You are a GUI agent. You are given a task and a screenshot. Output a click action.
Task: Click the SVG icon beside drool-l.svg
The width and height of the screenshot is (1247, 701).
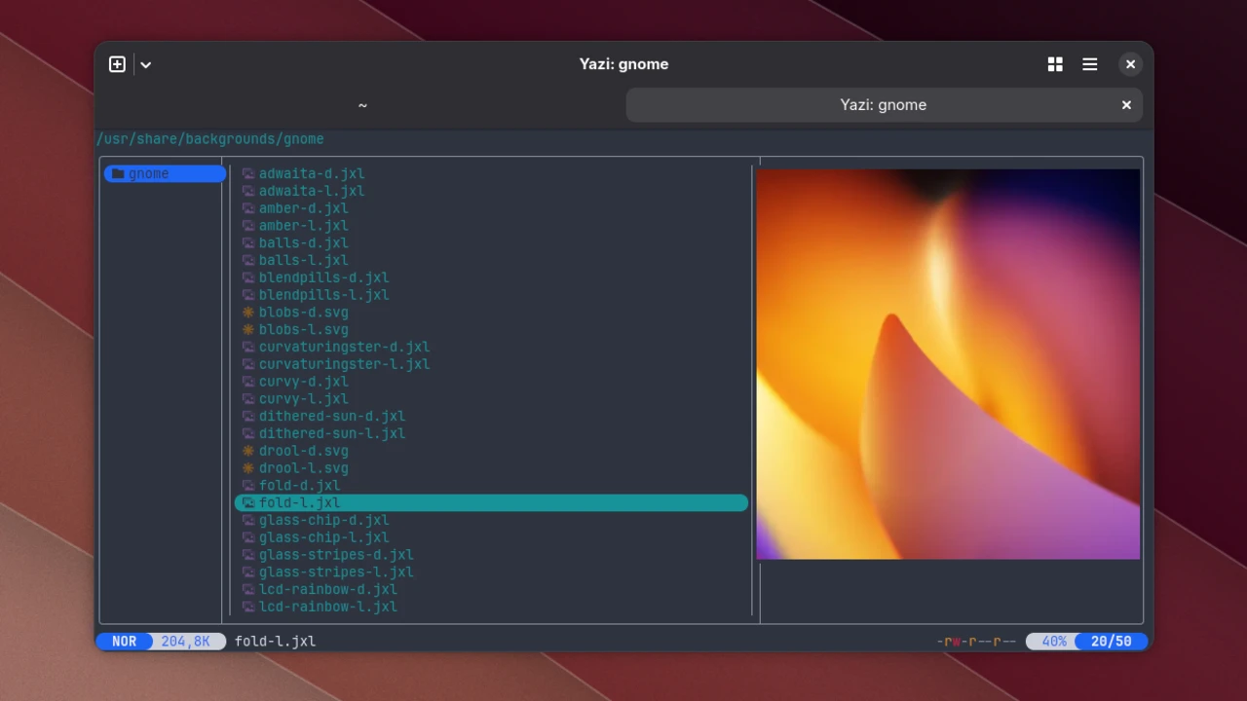coord(248,468)
